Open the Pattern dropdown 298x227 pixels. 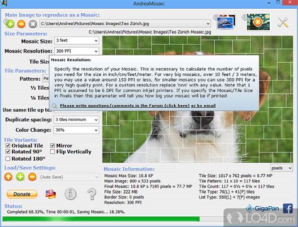point(46,79)
